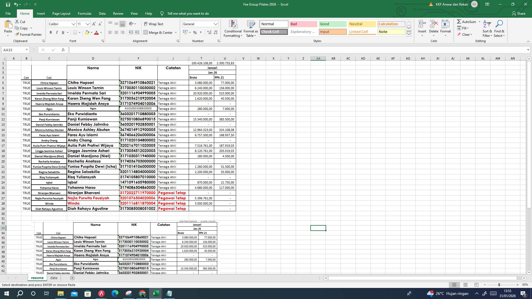Apply italic formatting
Screen dimensions: 532x299
pos(57,32)
